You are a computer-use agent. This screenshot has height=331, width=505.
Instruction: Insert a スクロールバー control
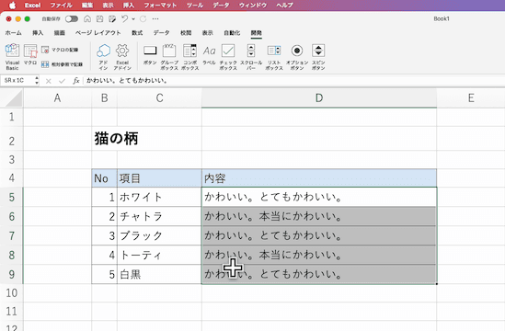(251, 57)
